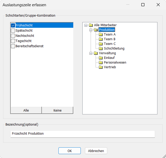The width and height of the screenshot is (166, 158).
Task: Select the Team C label in tree
Action: (110, 44)
